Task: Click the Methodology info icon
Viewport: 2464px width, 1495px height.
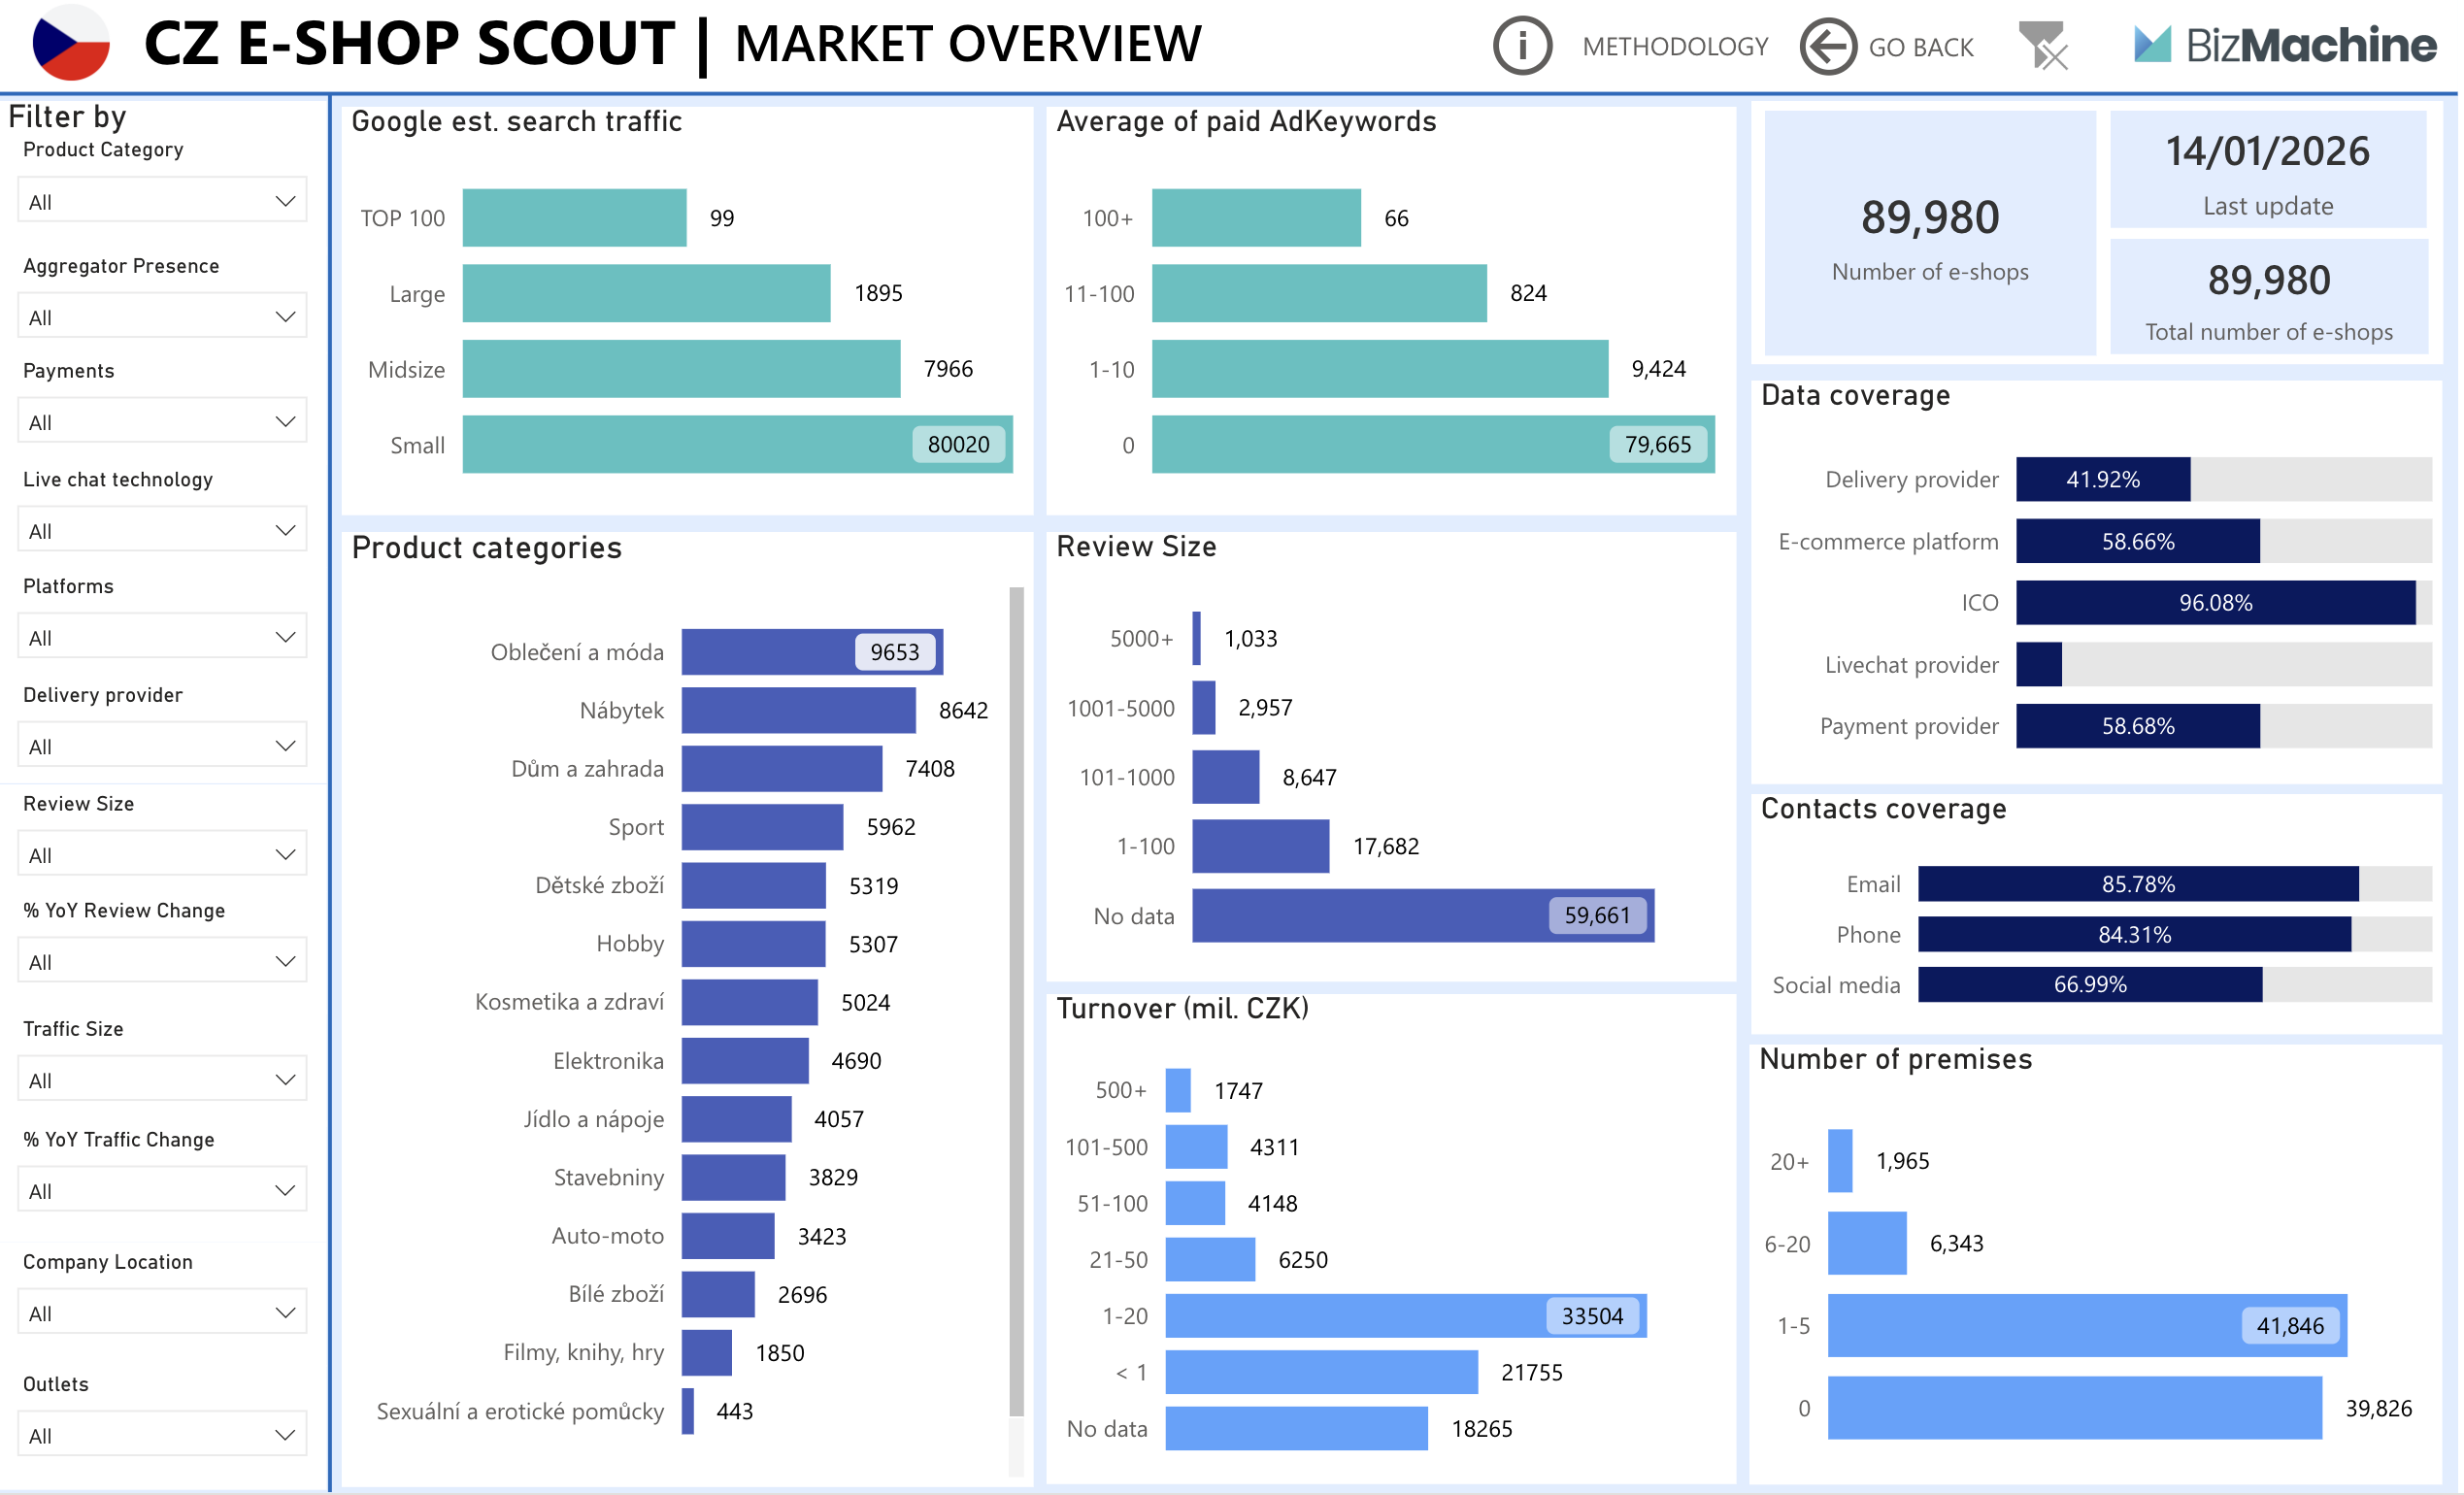Action: 1521,44
